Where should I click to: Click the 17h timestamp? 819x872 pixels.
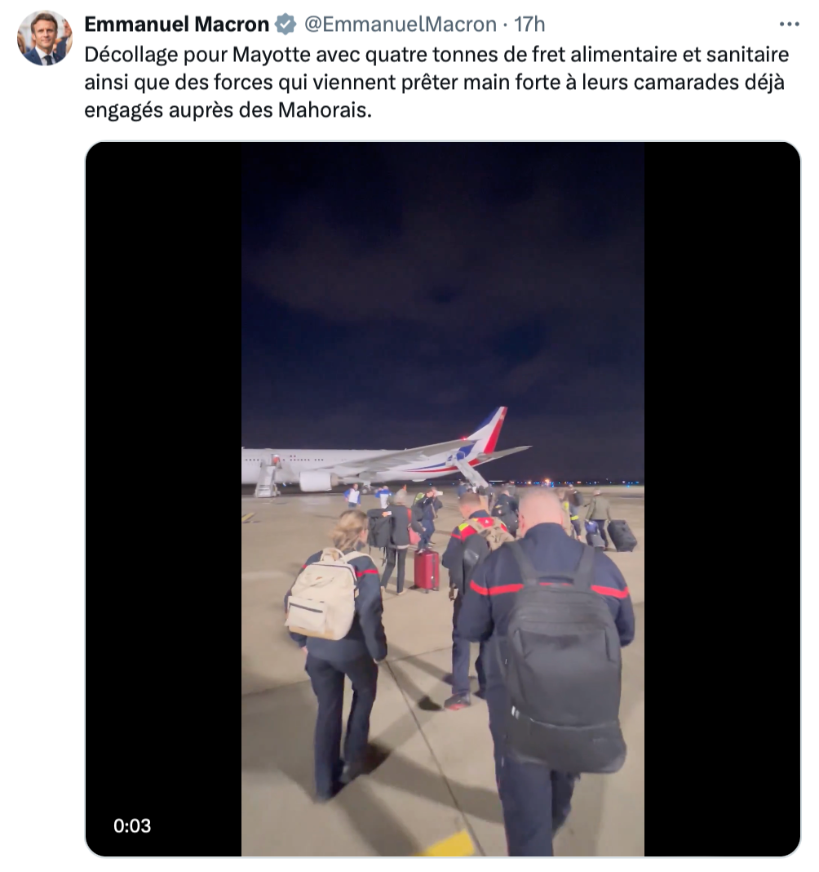coord(529,24)
